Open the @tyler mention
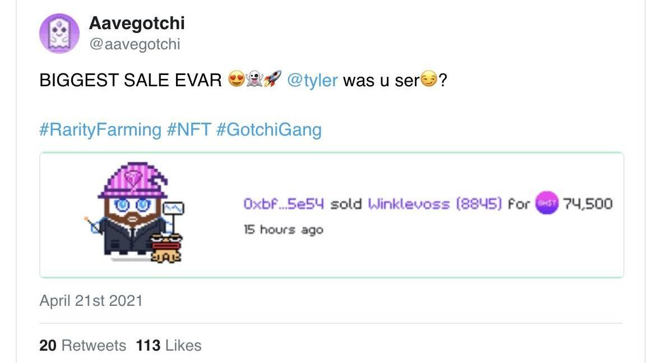657x363 pixels. click(x=312, y=81)
